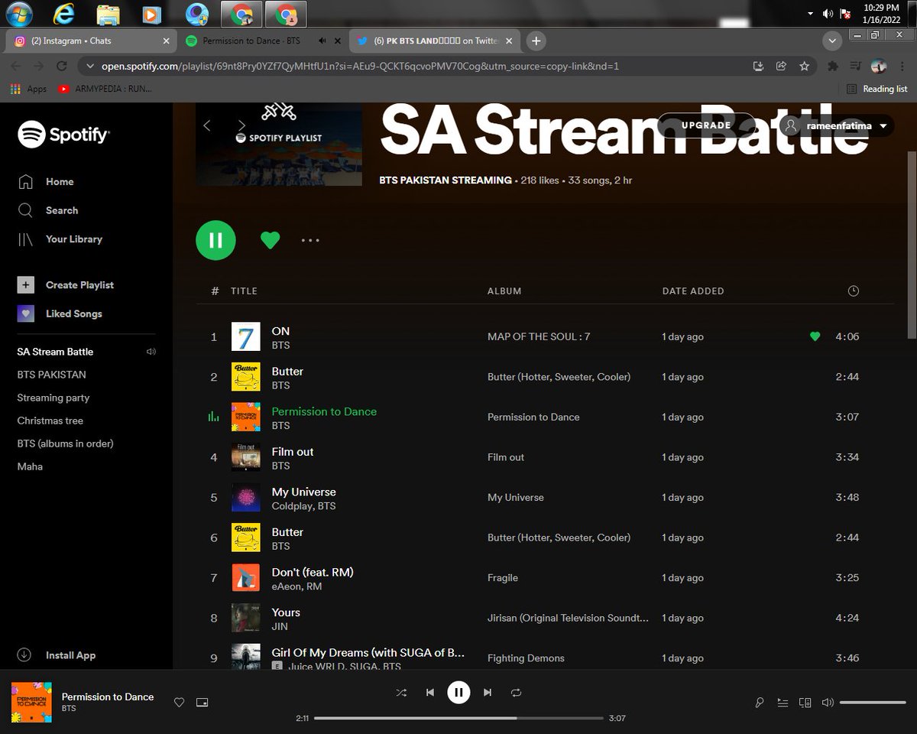Open the picture-in-picture mini player icon
The height and width of the screenshot is (734, 917).
click(x=202, y=702)
